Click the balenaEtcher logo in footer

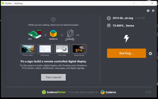point(54,92)
